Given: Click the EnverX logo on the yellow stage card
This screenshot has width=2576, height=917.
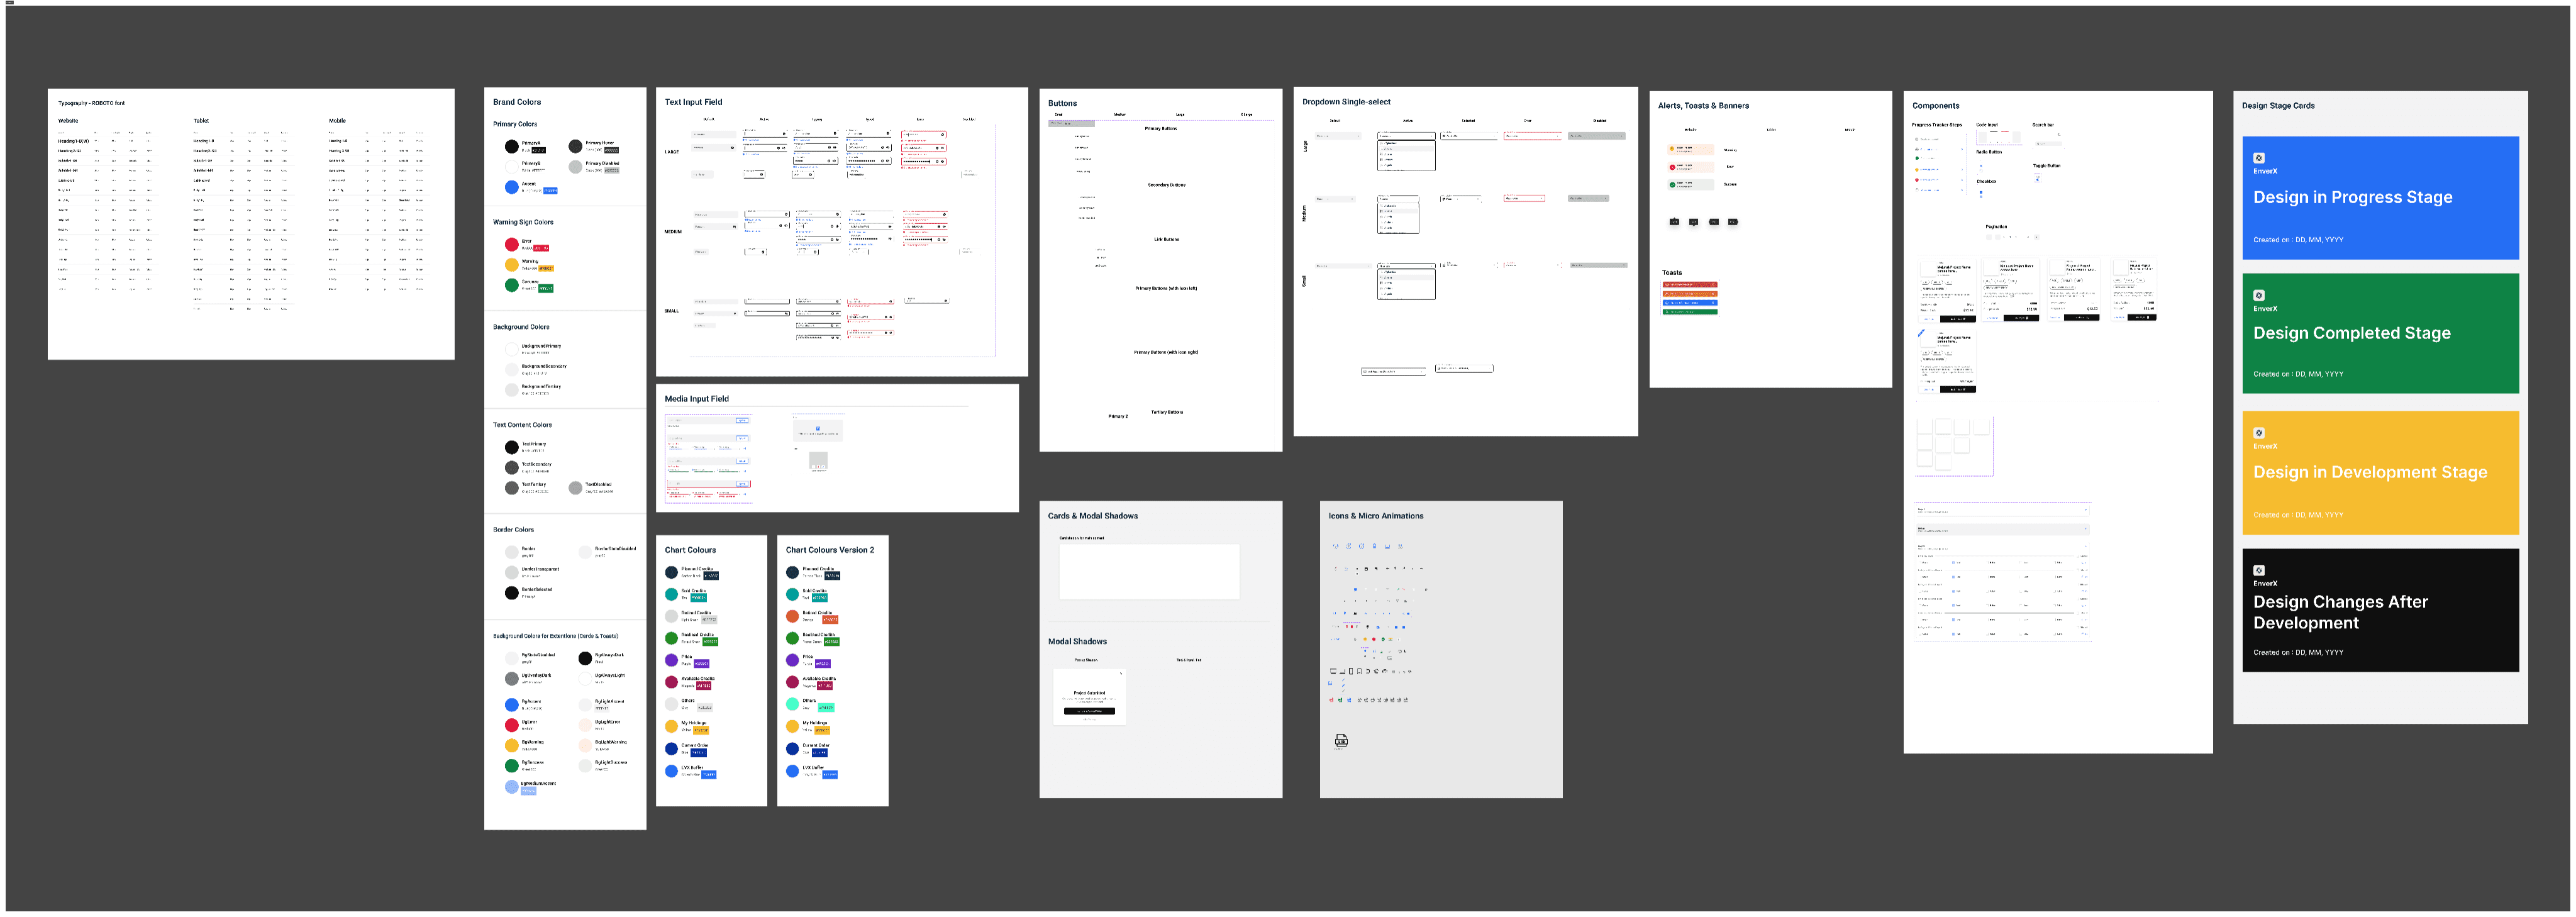Looking at the screenshot, I should tap(2258, 433).
